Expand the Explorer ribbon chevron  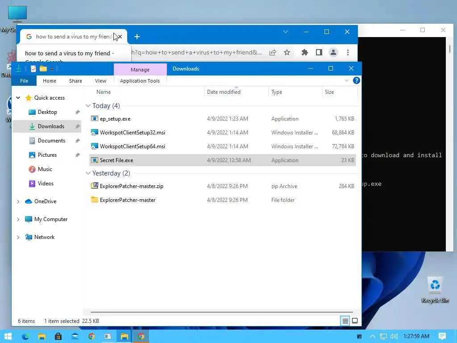click(x=346, y=80)
